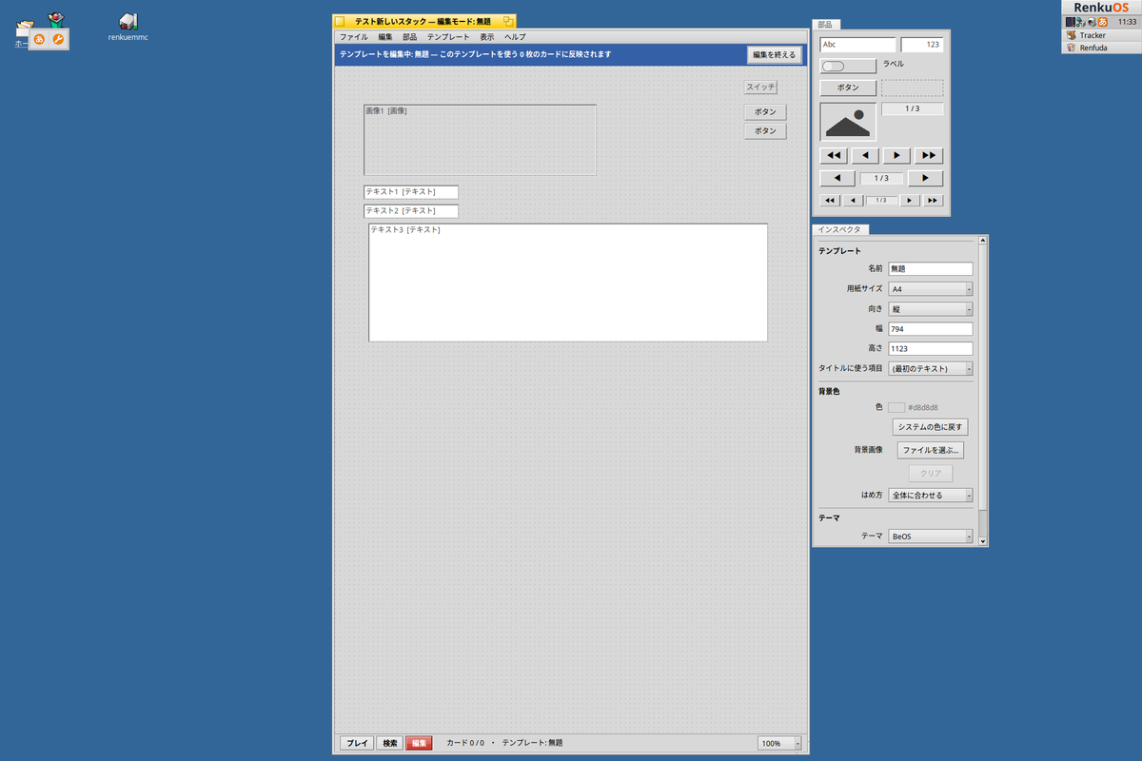Open the 部品 menu in the menu bar
Image resolution: width=1142 pixels, height=761 pixels.
pyautogui.click(x=409, y=36)
